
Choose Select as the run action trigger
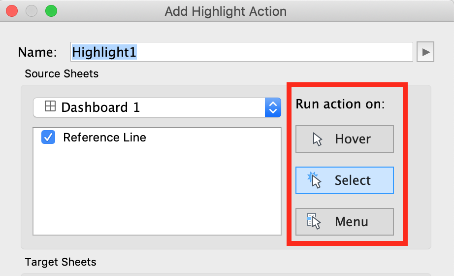tap(344, 180)
